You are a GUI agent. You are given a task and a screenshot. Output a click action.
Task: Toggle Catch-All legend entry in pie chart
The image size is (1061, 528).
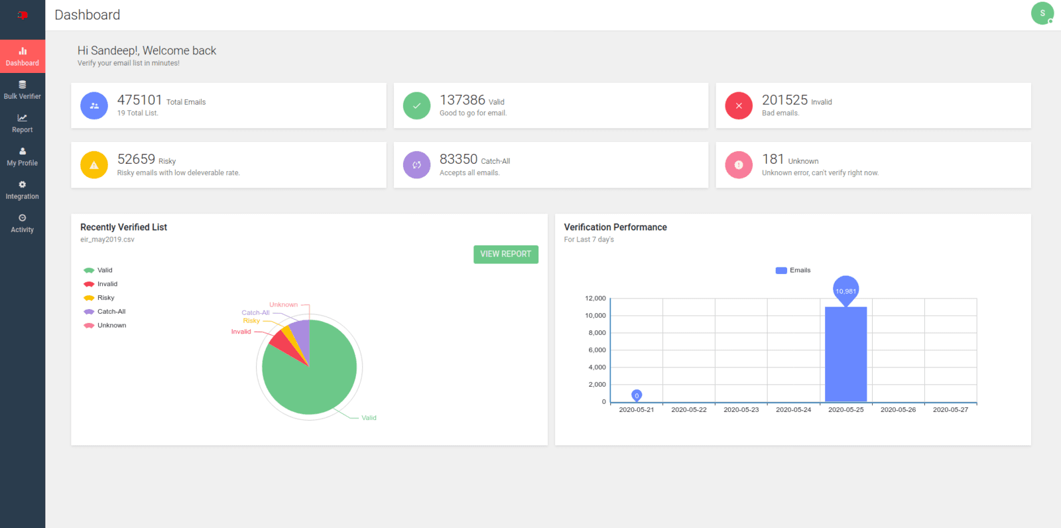pos(105,312)
